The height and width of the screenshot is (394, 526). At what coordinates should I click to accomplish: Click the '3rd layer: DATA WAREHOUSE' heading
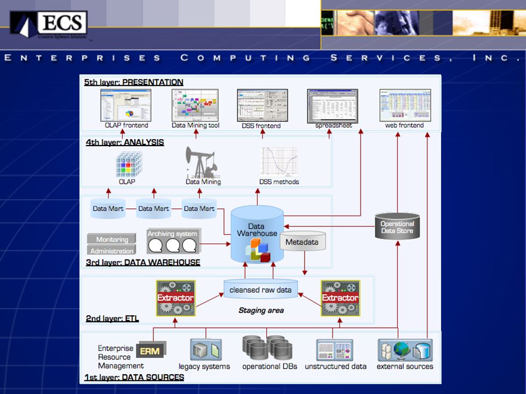pyautogui.click(x=143, y=262)
